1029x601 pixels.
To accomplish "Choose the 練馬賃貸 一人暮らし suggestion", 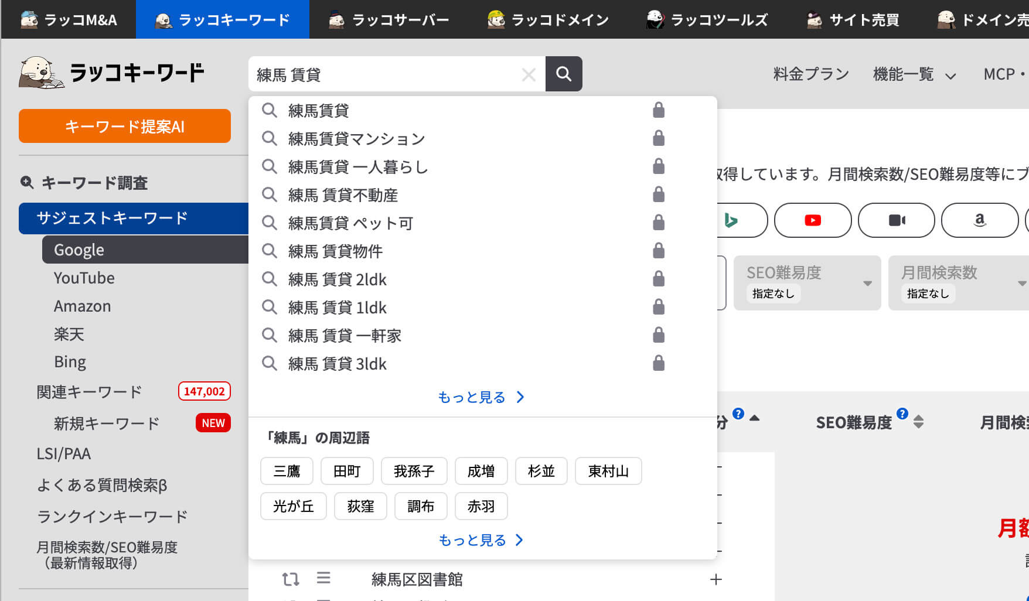I will click(358, 167).
